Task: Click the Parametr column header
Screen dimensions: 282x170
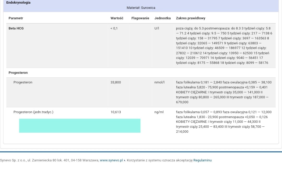Action: [16, 18]
